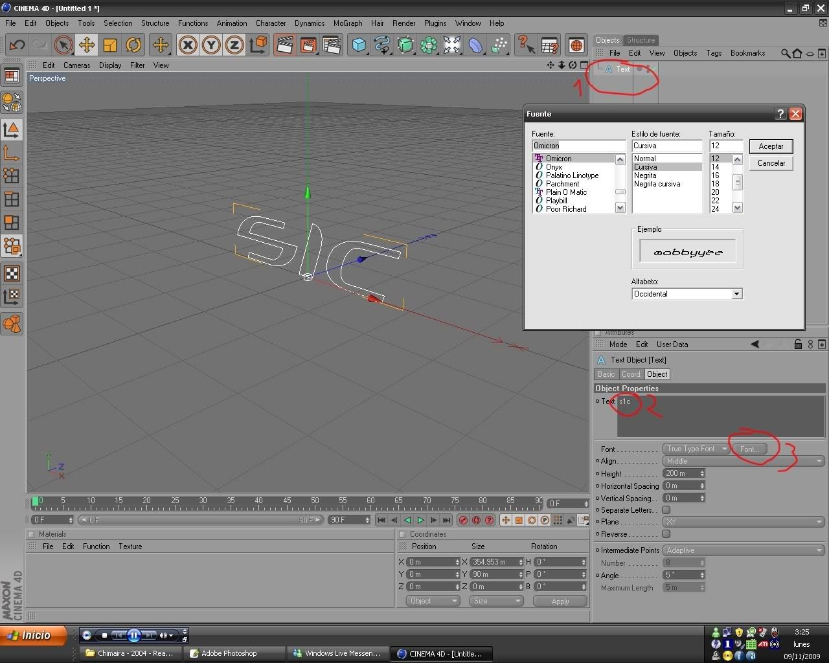Screen dimensions: 829x663
Task: Click the Undo arrow icon
Action: tap(17, 45)
